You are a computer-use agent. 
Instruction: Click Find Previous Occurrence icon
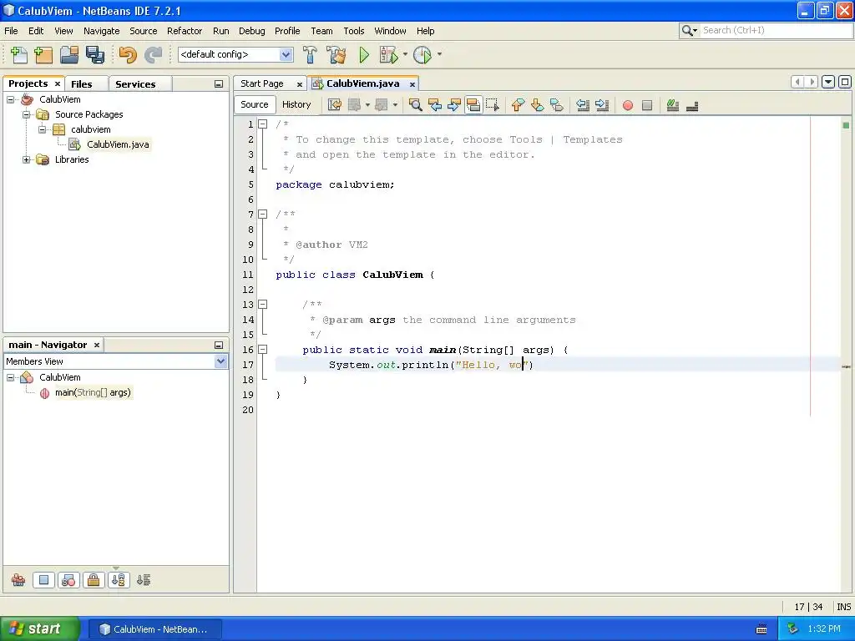[434, 104]
